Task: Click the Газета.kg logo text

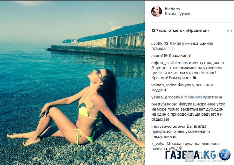Action: point(190,155)
